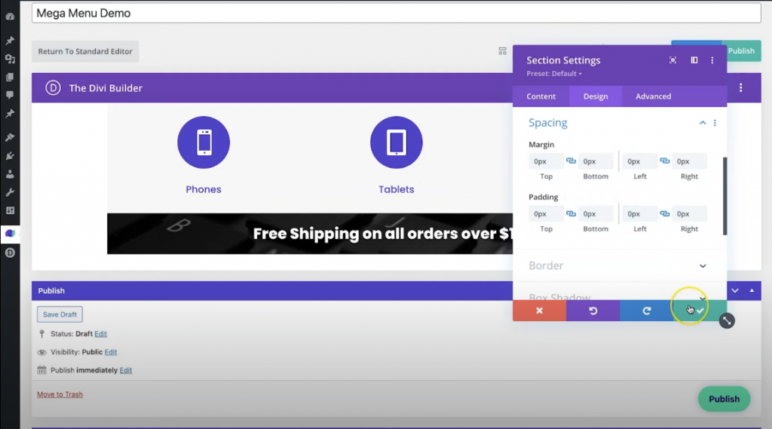This screenshot has width=772, height=429.
Task: Click the settings panel scrollbar
Action: coord(725,196)
